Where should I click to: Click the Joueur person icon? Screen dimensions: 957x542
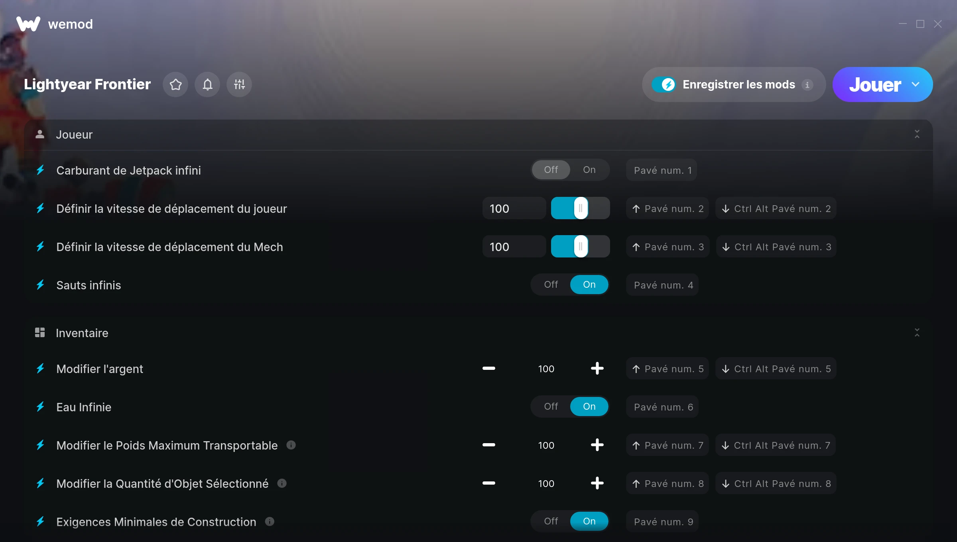click(40, 134)
